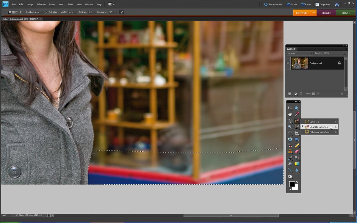The width and height of the screenshot is (357, 223).
Task: Choose the Horizontal Type tool
Action: pyautogui.click(x=290, y=133)
